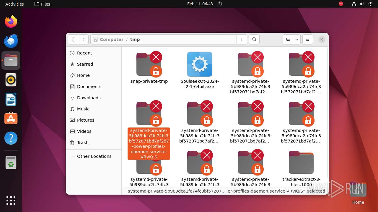Show Applications grid in dock

(11, 200)
